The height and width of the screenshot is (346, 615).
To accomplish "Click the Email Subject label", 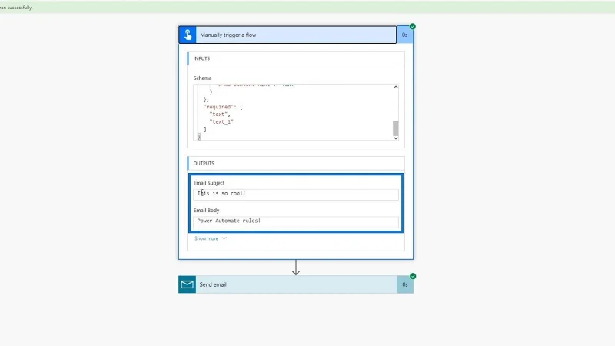I will coord(209,183).
